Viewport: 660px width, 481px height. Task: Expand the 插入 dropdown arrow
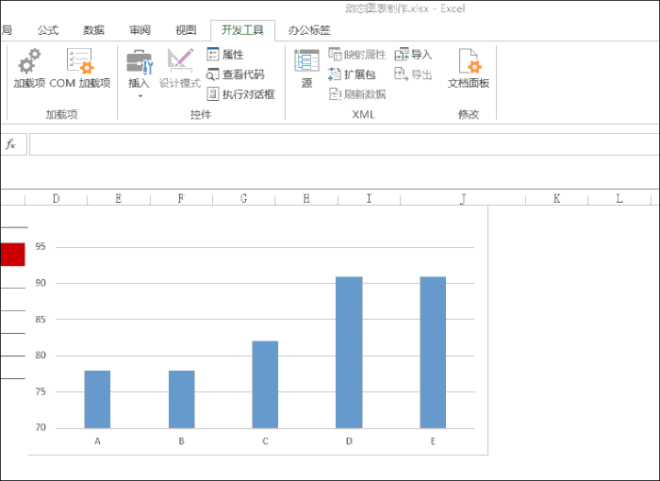point(140,96)
